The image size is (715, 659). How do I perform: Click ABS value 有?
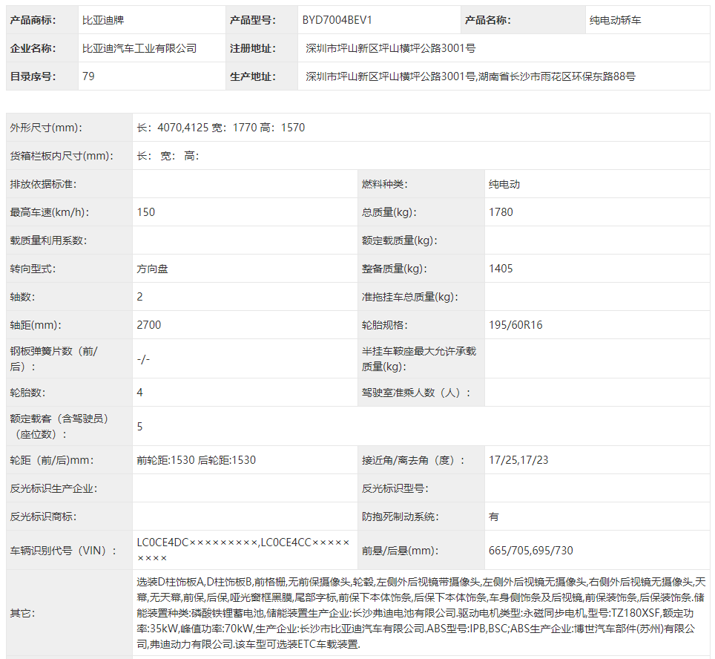pos(494,517)
